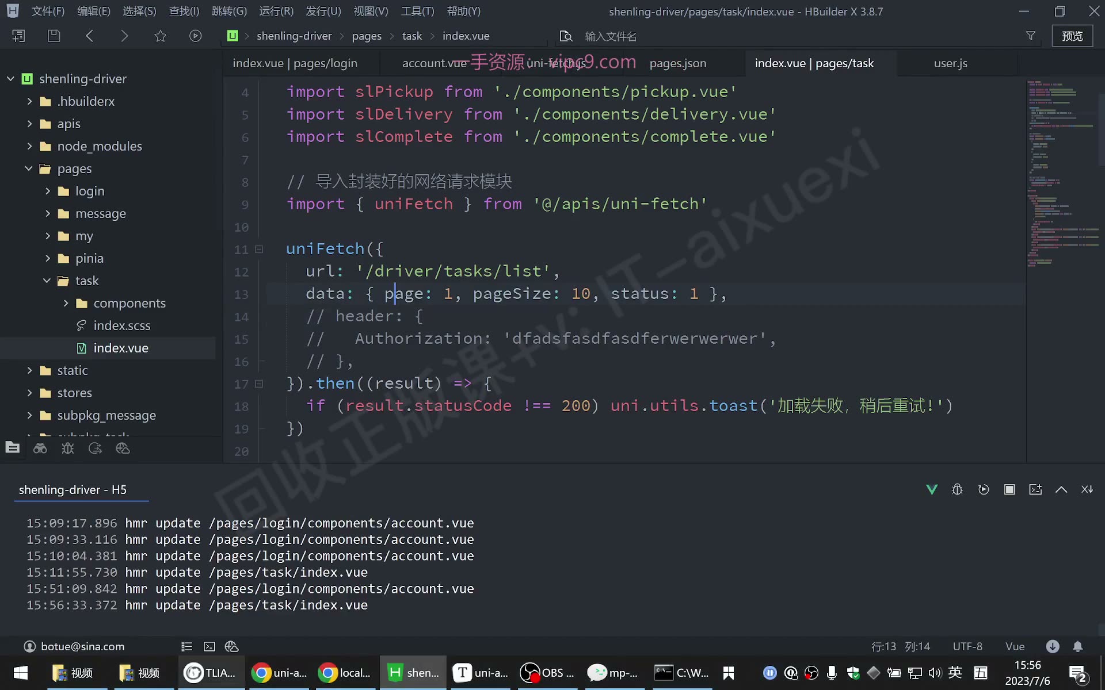The image size is (1105, 690).
Task: Click the 预览 preview button
Action: 1072,36
